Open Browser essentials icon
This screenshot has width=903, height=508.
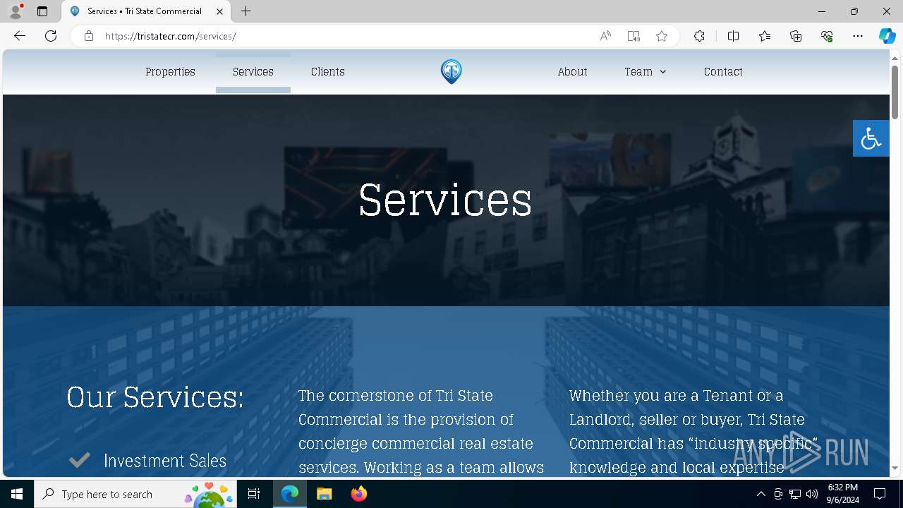point(827,36)
